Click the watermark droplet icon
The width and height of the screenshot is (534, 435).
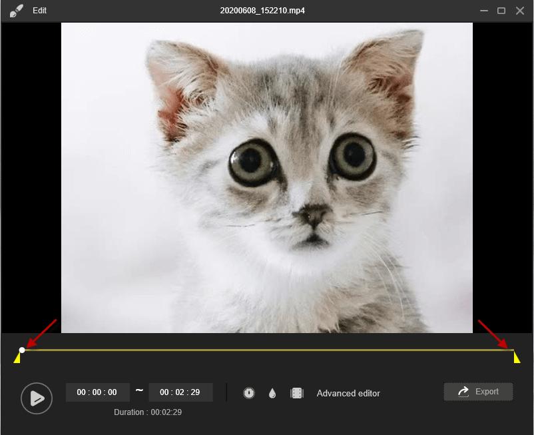tap(272, 394)
